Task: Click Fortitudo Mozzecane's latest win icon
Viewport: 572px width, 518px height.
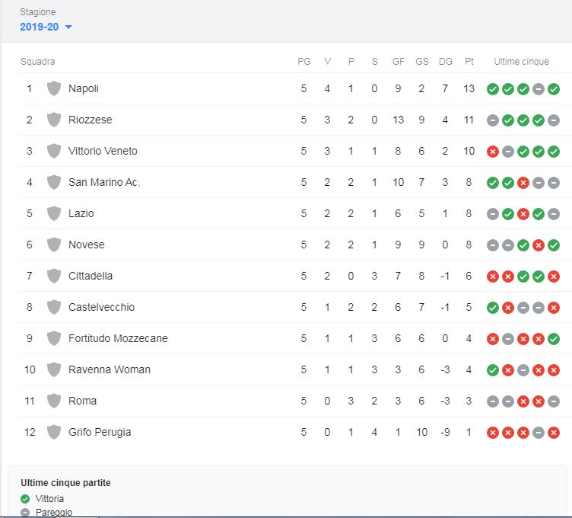Action: coord(553,339)
